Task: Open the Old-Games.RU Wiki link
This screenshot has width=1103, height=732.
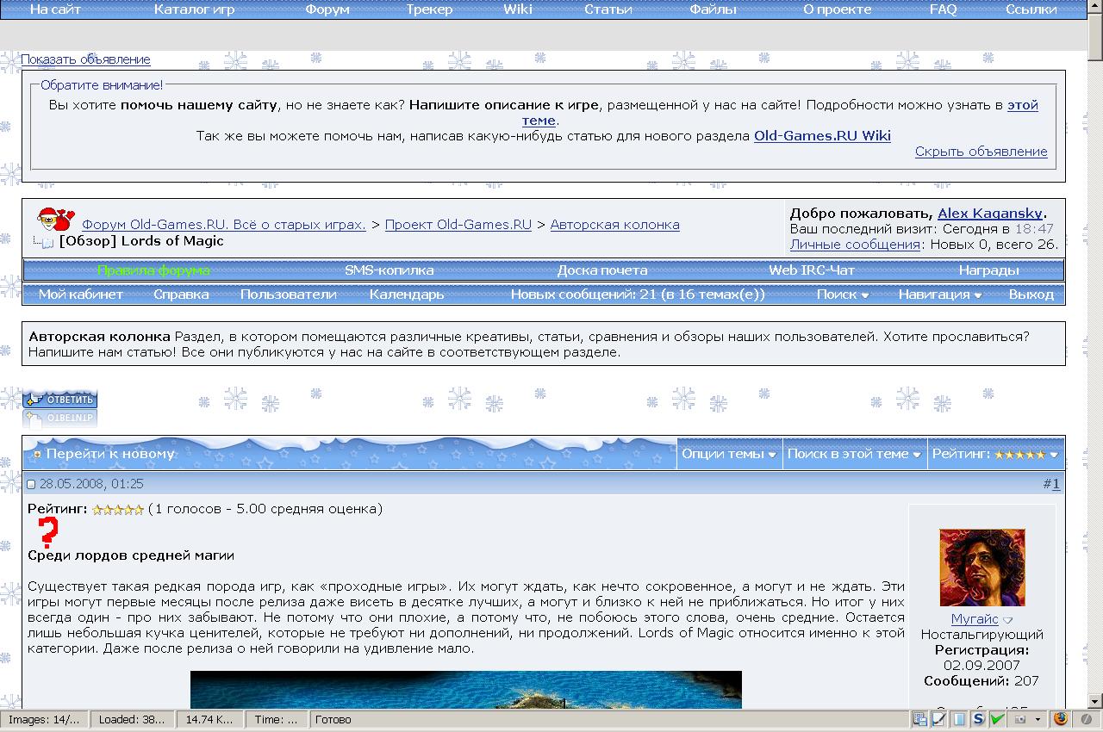Action: point(822,136)
